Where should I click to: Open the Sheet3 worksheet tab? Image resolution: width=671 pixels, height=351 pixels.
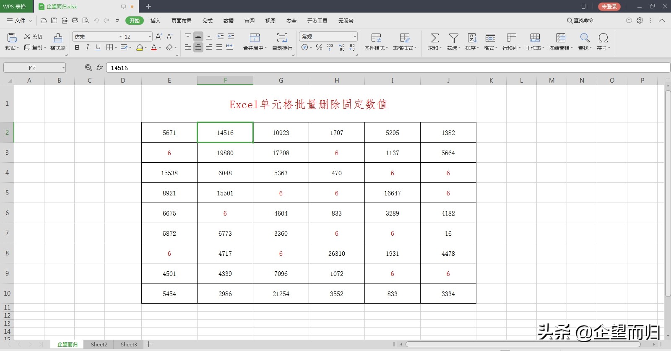pos(129,344)
